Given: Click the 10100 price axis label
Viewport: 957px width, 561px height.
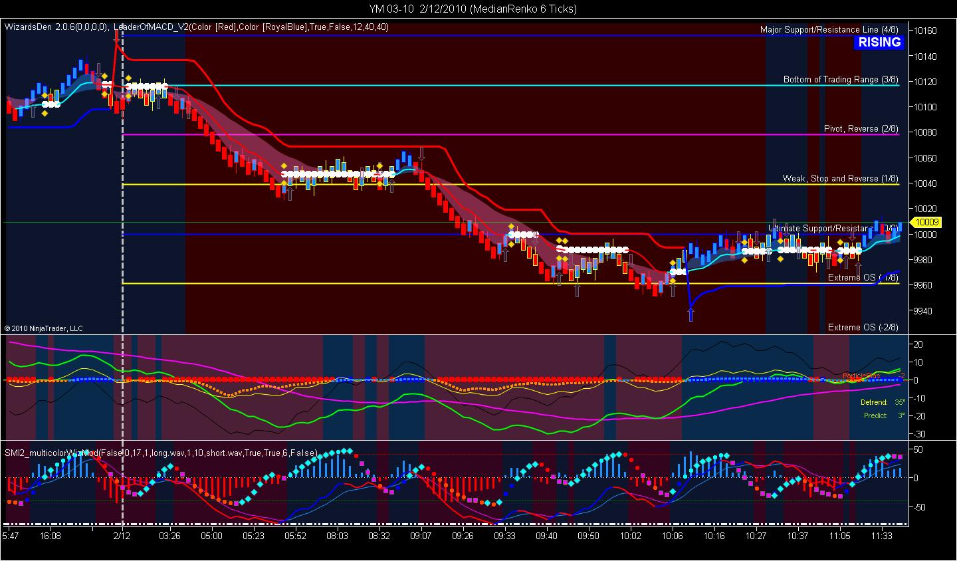Looking at the screenshot, I should pyautogui.click(x=925, y=108).
